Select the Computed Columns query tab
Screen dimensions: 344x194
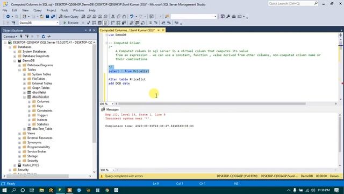point(127,30)
